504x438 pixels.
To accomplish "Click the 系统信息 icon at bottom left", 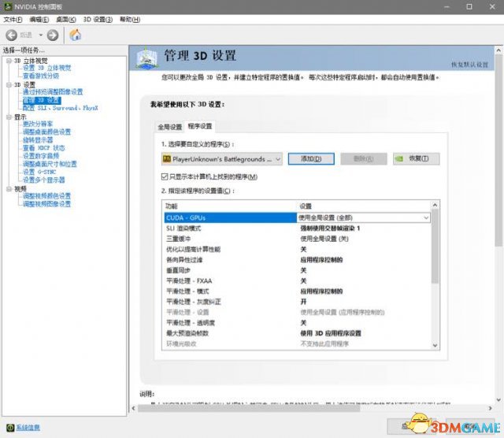I will click(x=10, y=428).
